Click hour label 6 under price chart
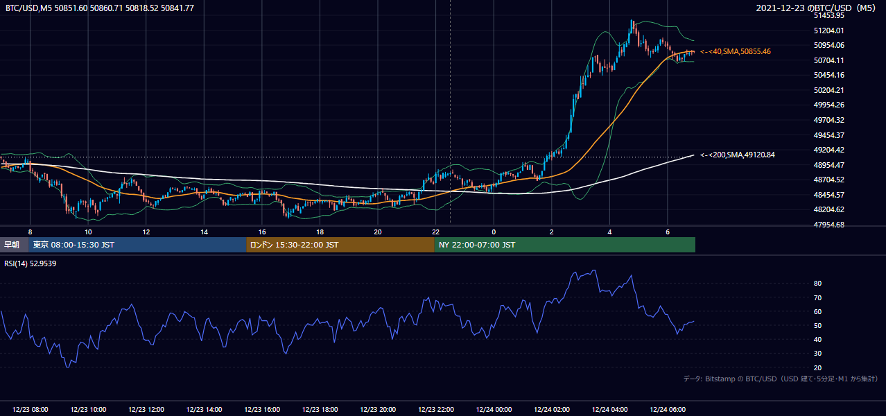Screen dimensions: 886x416 pos(667,232)
